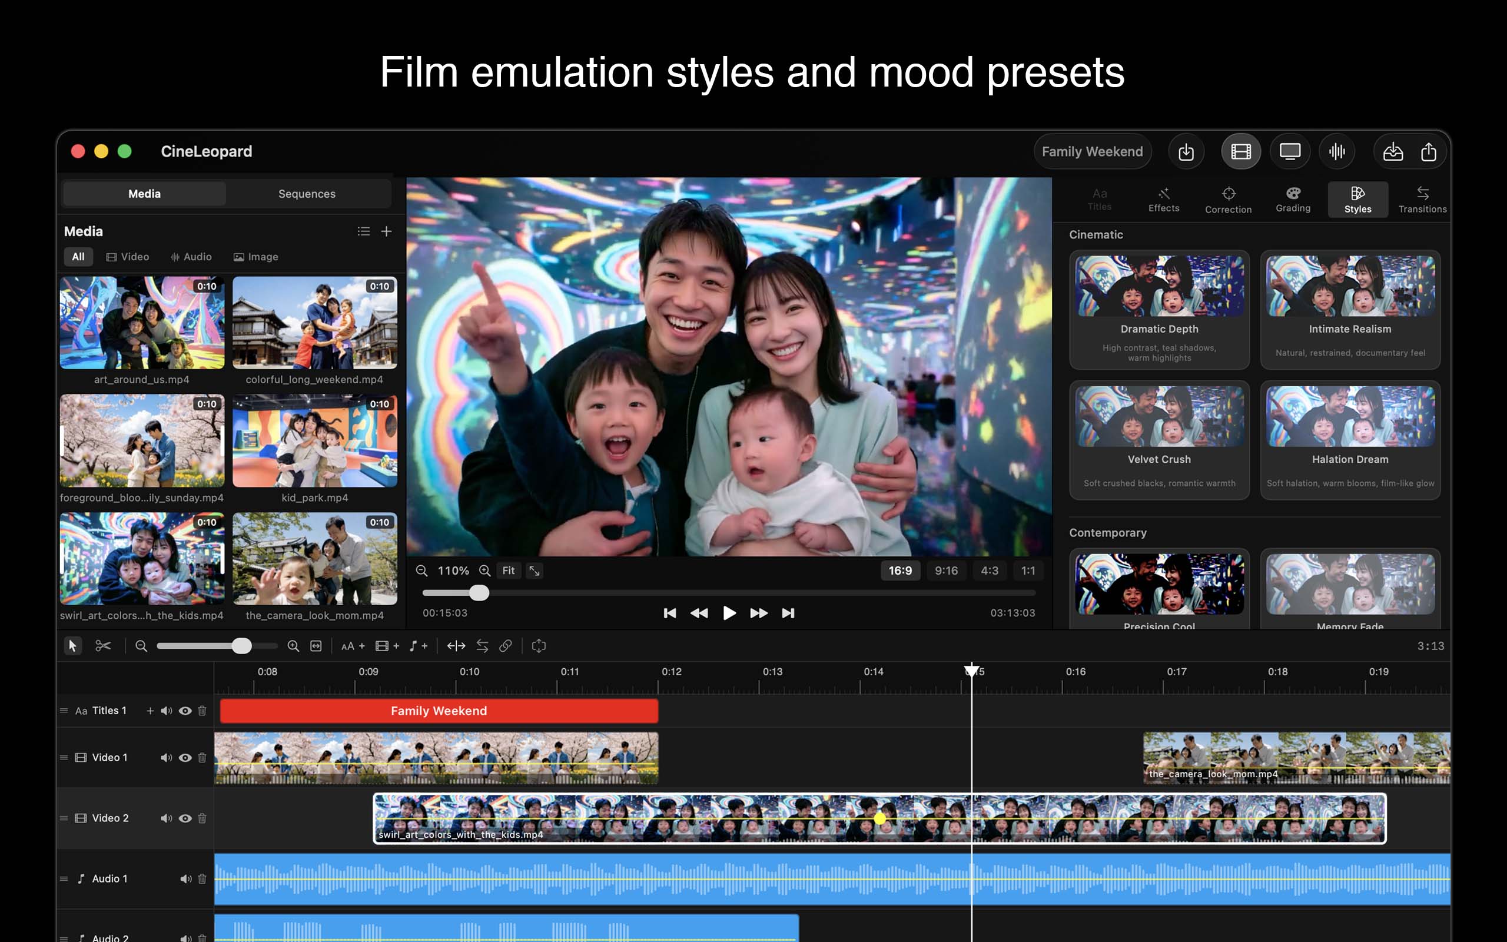Image resolution: width=1507 pixels, height=942 pixels.
Task: Click the audio waveform view icon in the top bar
Action: (x=1337, y=151)
